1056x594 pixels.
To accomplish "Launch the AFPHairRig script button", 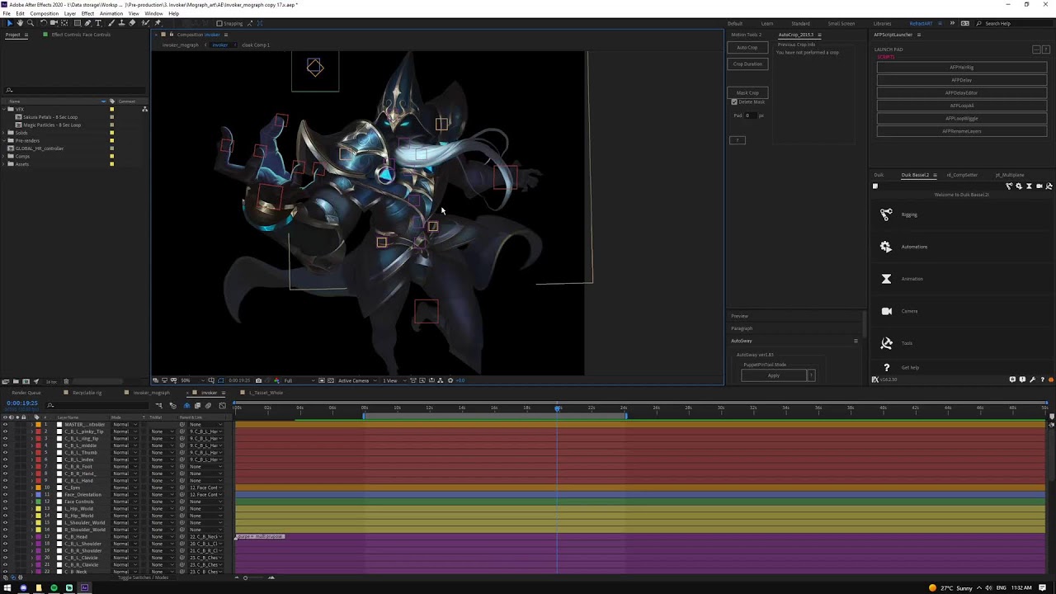I will 962,67.
